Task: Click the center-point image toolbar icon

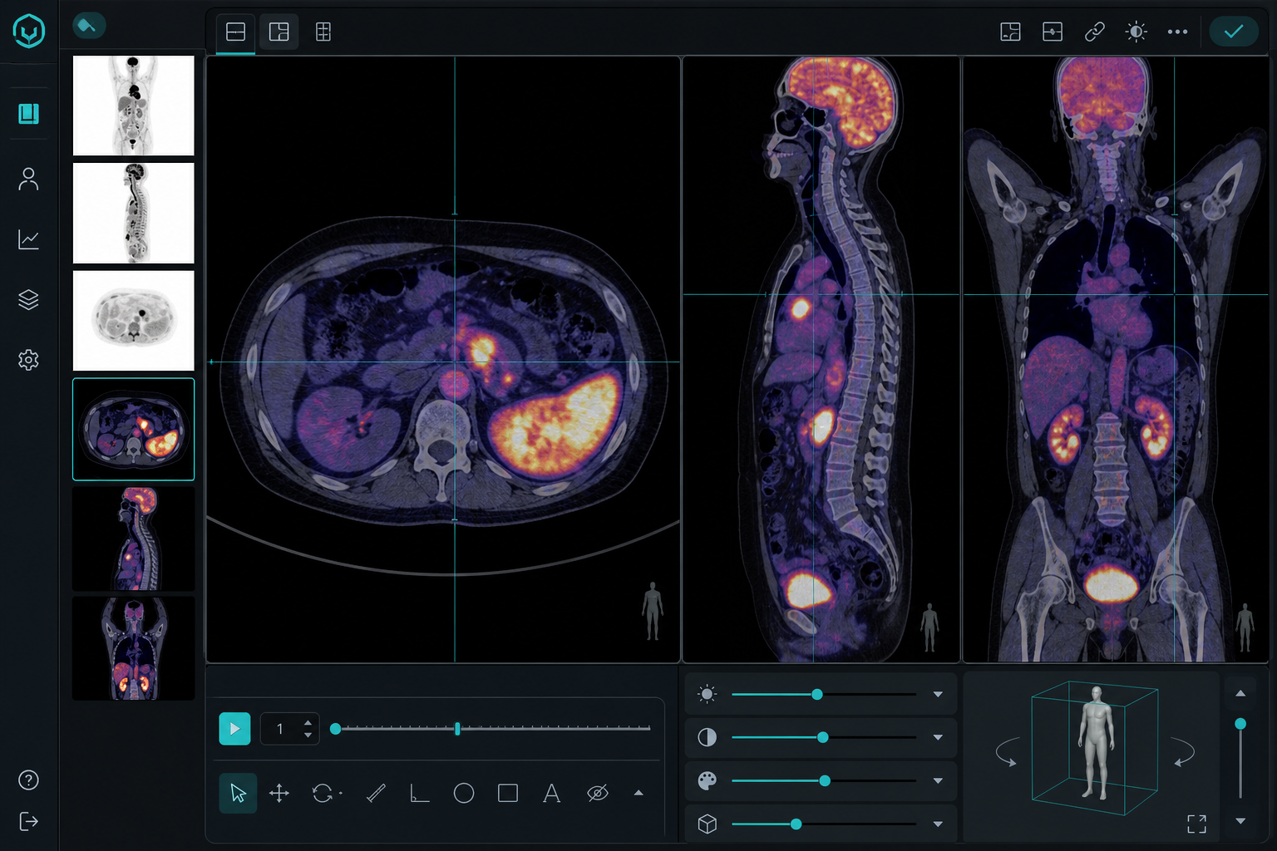Action: click(1053, 32)
